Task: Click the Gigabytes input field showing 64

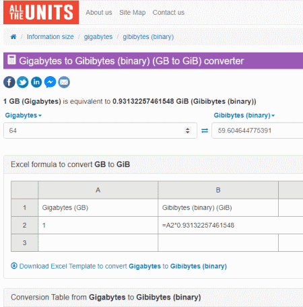Action: click(x=100, y=131)
